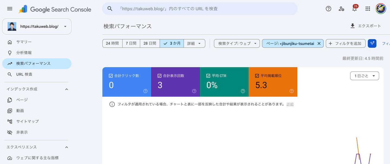Image resolution: width=390 pixels, height=164 pixels.
Task: Select the 3 か月 range tab
Action: (172, 43)
